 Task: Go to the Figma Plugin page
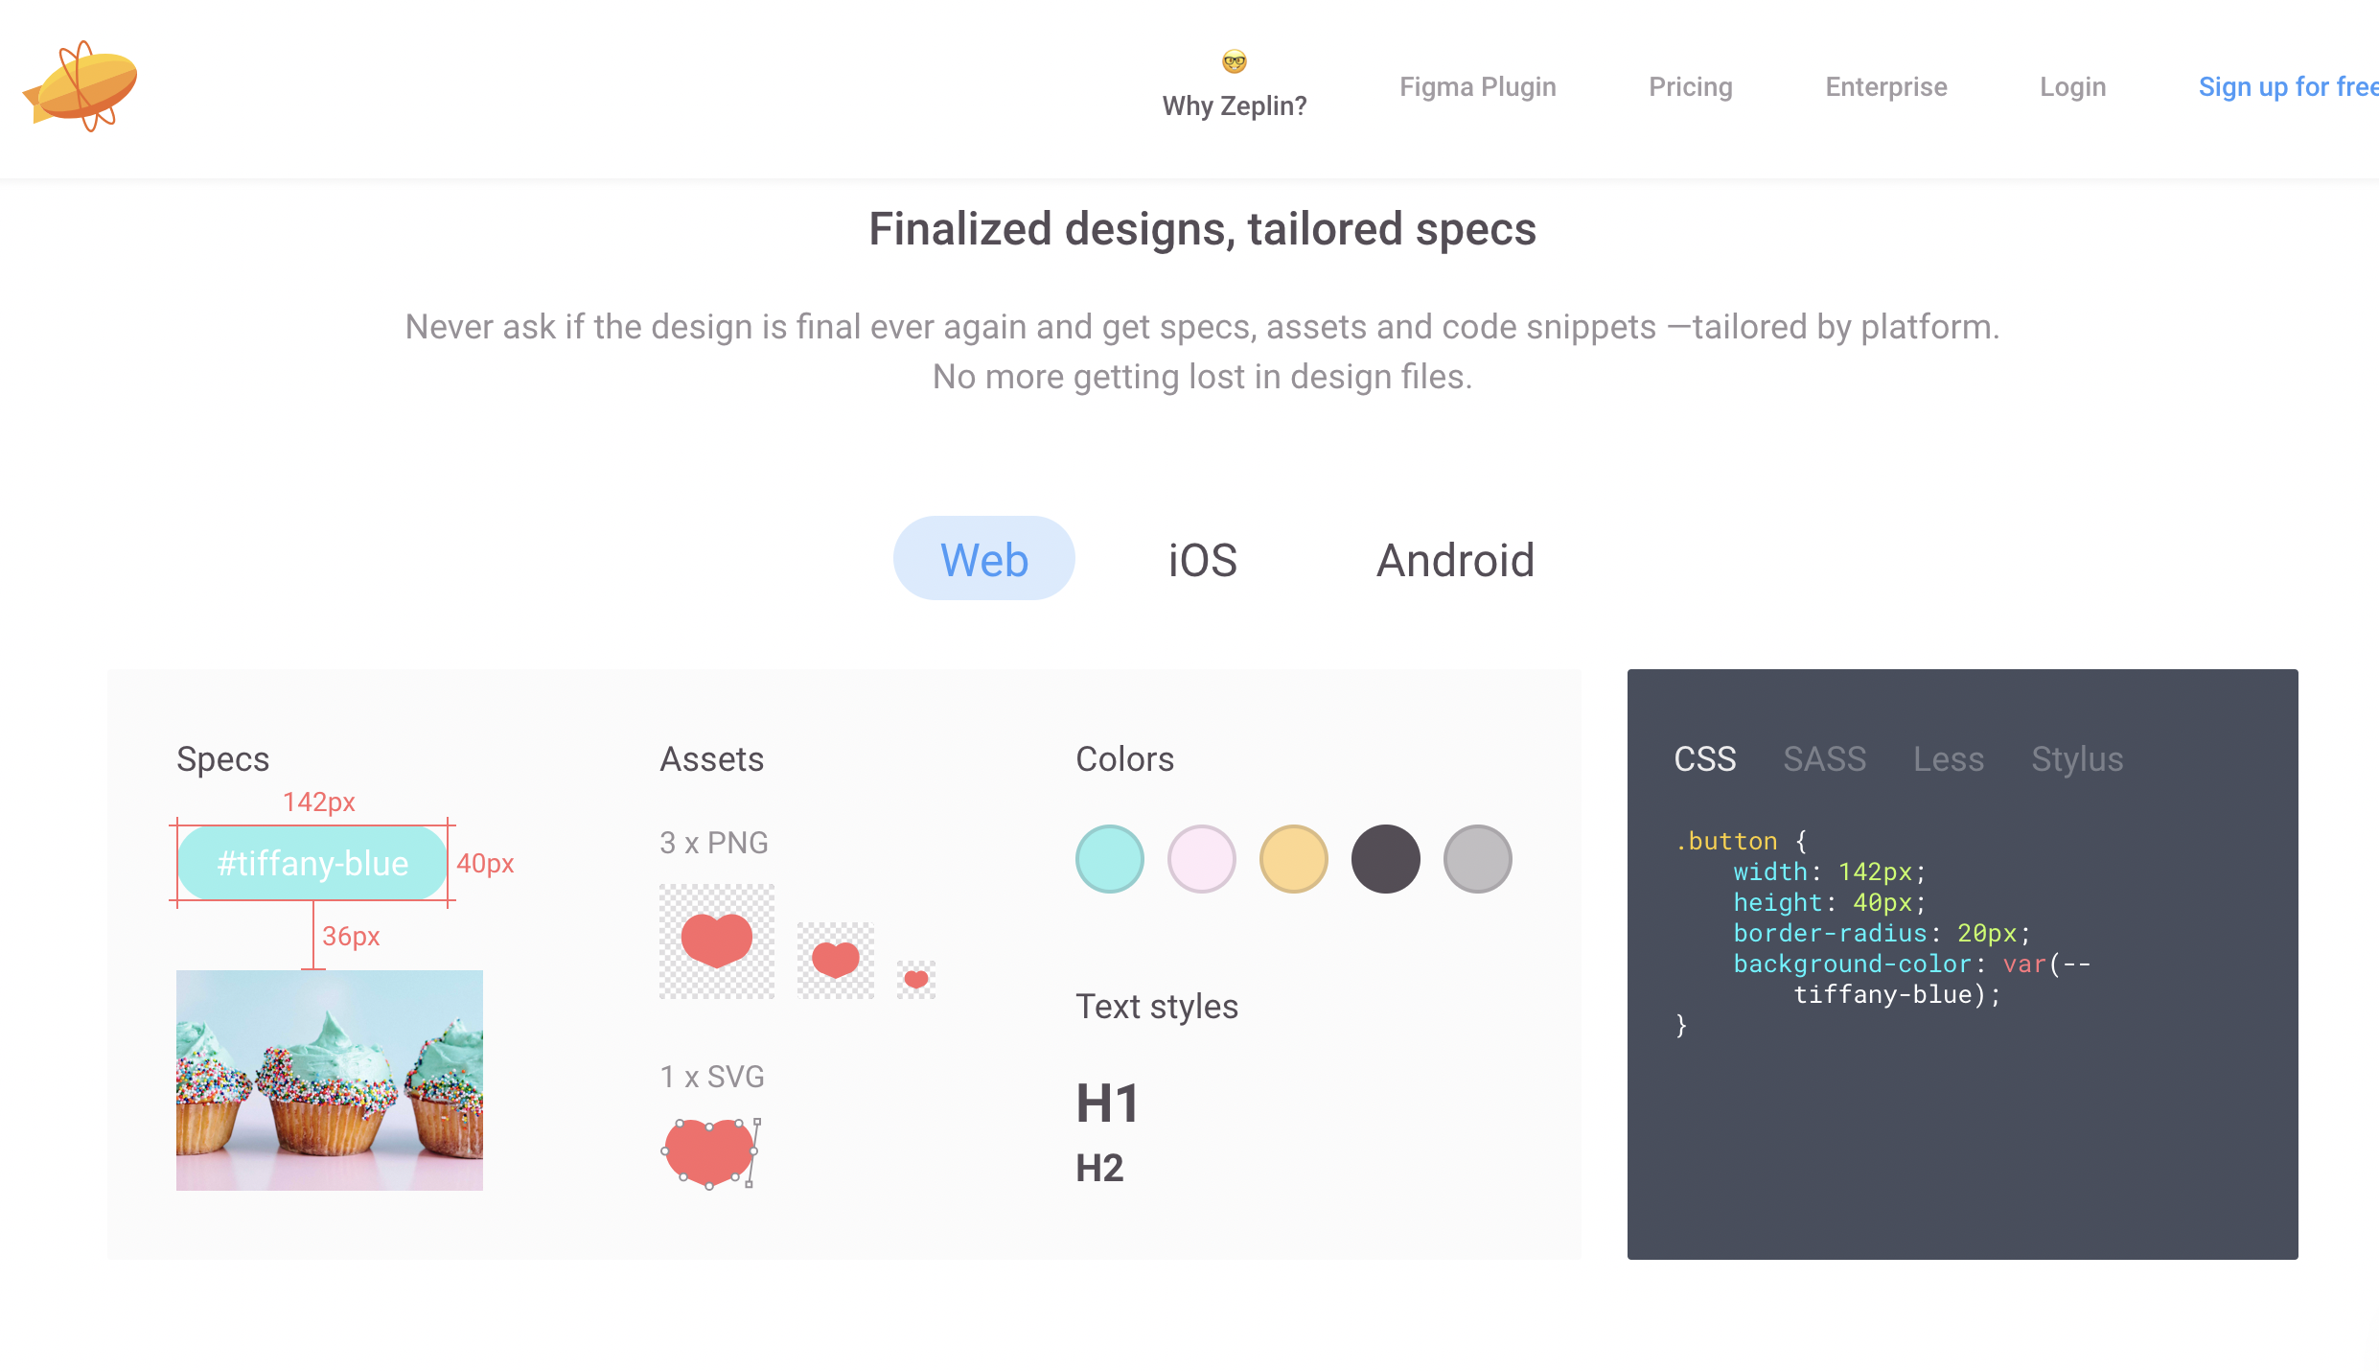[1477, 86]
